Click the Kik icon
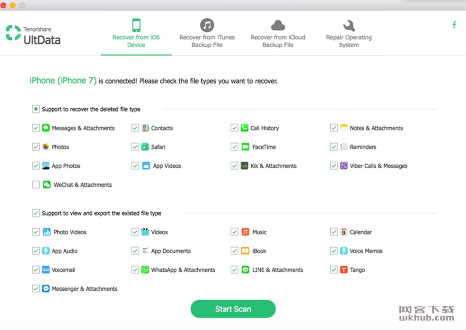 coord(244,166)
